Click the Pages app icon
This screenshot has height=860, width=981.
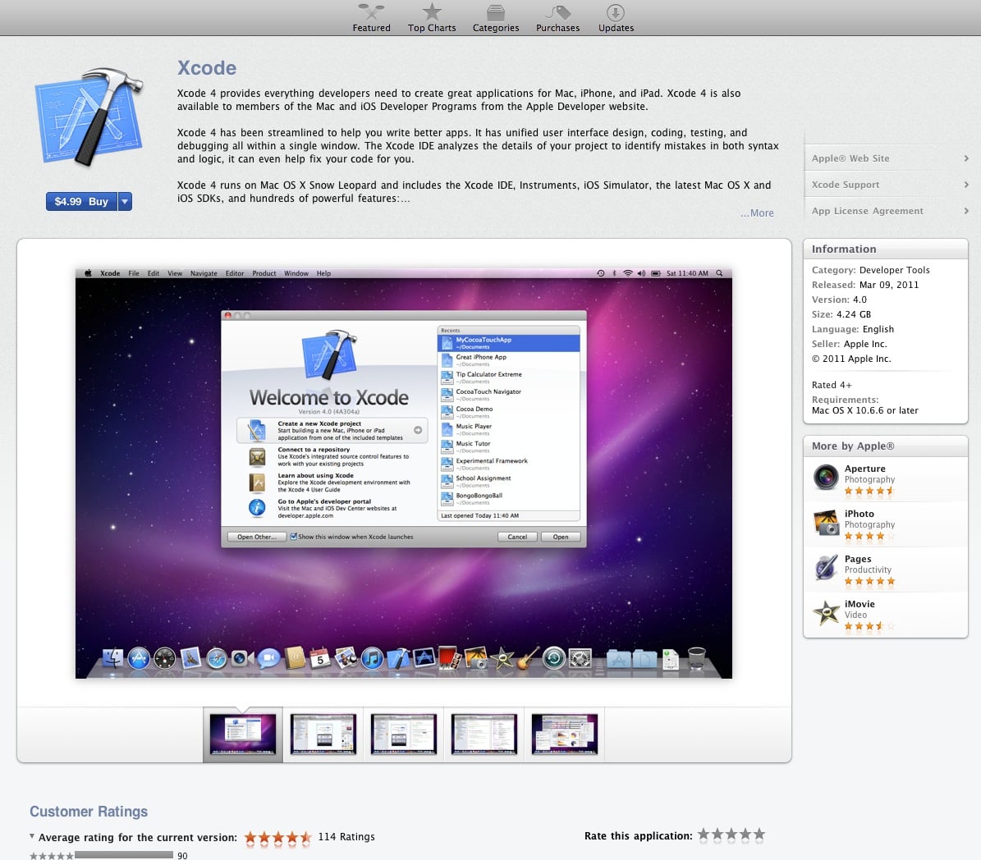point(826,568)
